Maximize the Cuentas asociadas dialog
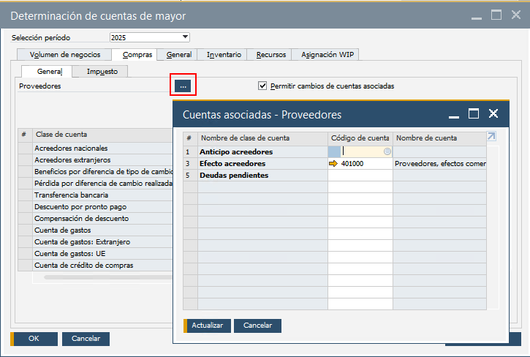 point(474,114)
